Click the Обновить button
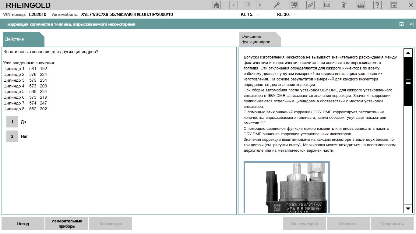416x234 pixels. tap(348, 224)
